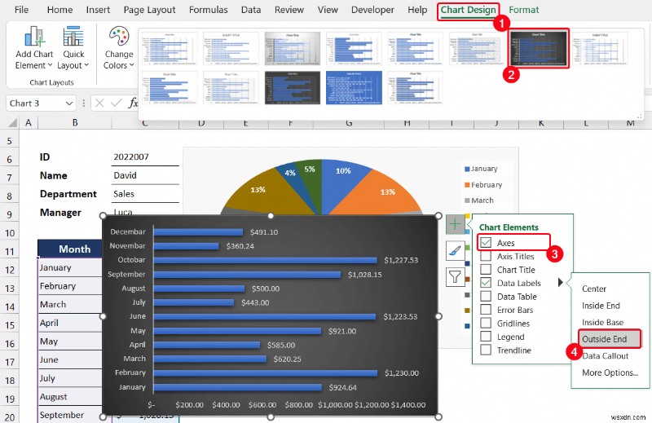Screen dimensions: 652x423
Task: Enable the Error Bars checkbox
Action: pyautogui.click(x=486, y=310)
